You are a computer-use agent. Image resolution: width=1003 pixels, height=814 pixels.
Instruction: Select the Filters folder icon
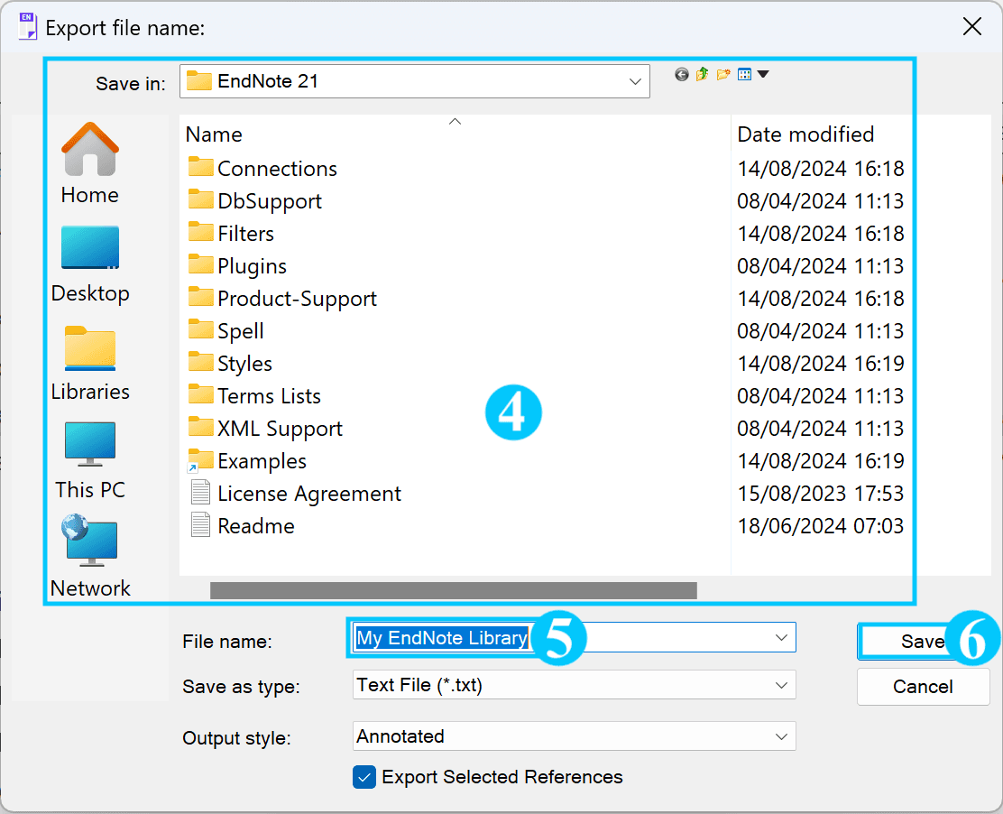pos(201,232)
